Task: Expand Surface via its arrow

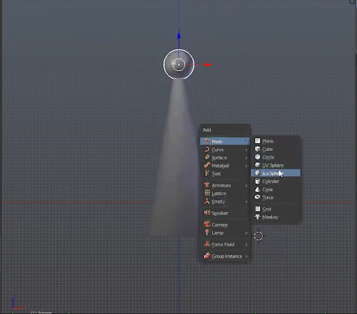Action: (x=246, y=158)
